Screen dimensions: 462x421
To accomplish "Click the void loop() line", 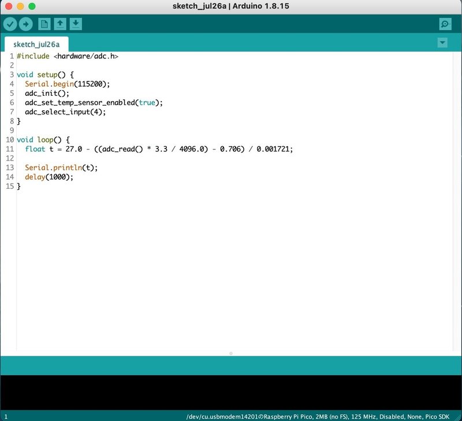I will coord(43,140).
